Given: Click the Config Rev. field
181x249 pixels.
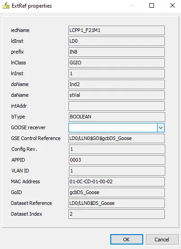Looking at the screenshot, I should pos(117,149).
